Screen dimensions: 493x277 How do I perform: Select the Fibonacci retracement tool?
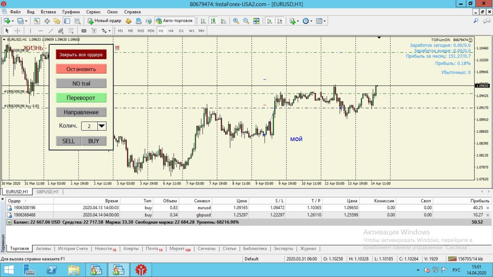point(71,31)
